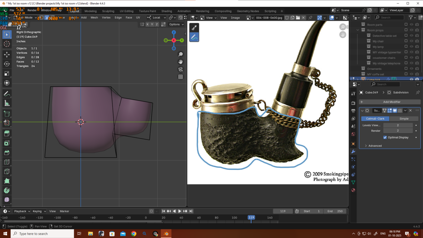Click the Annotate tool in the toolbar

click(7, 94)
